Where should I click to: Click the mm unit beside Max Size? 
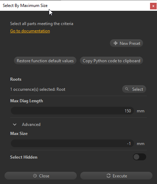141,144
